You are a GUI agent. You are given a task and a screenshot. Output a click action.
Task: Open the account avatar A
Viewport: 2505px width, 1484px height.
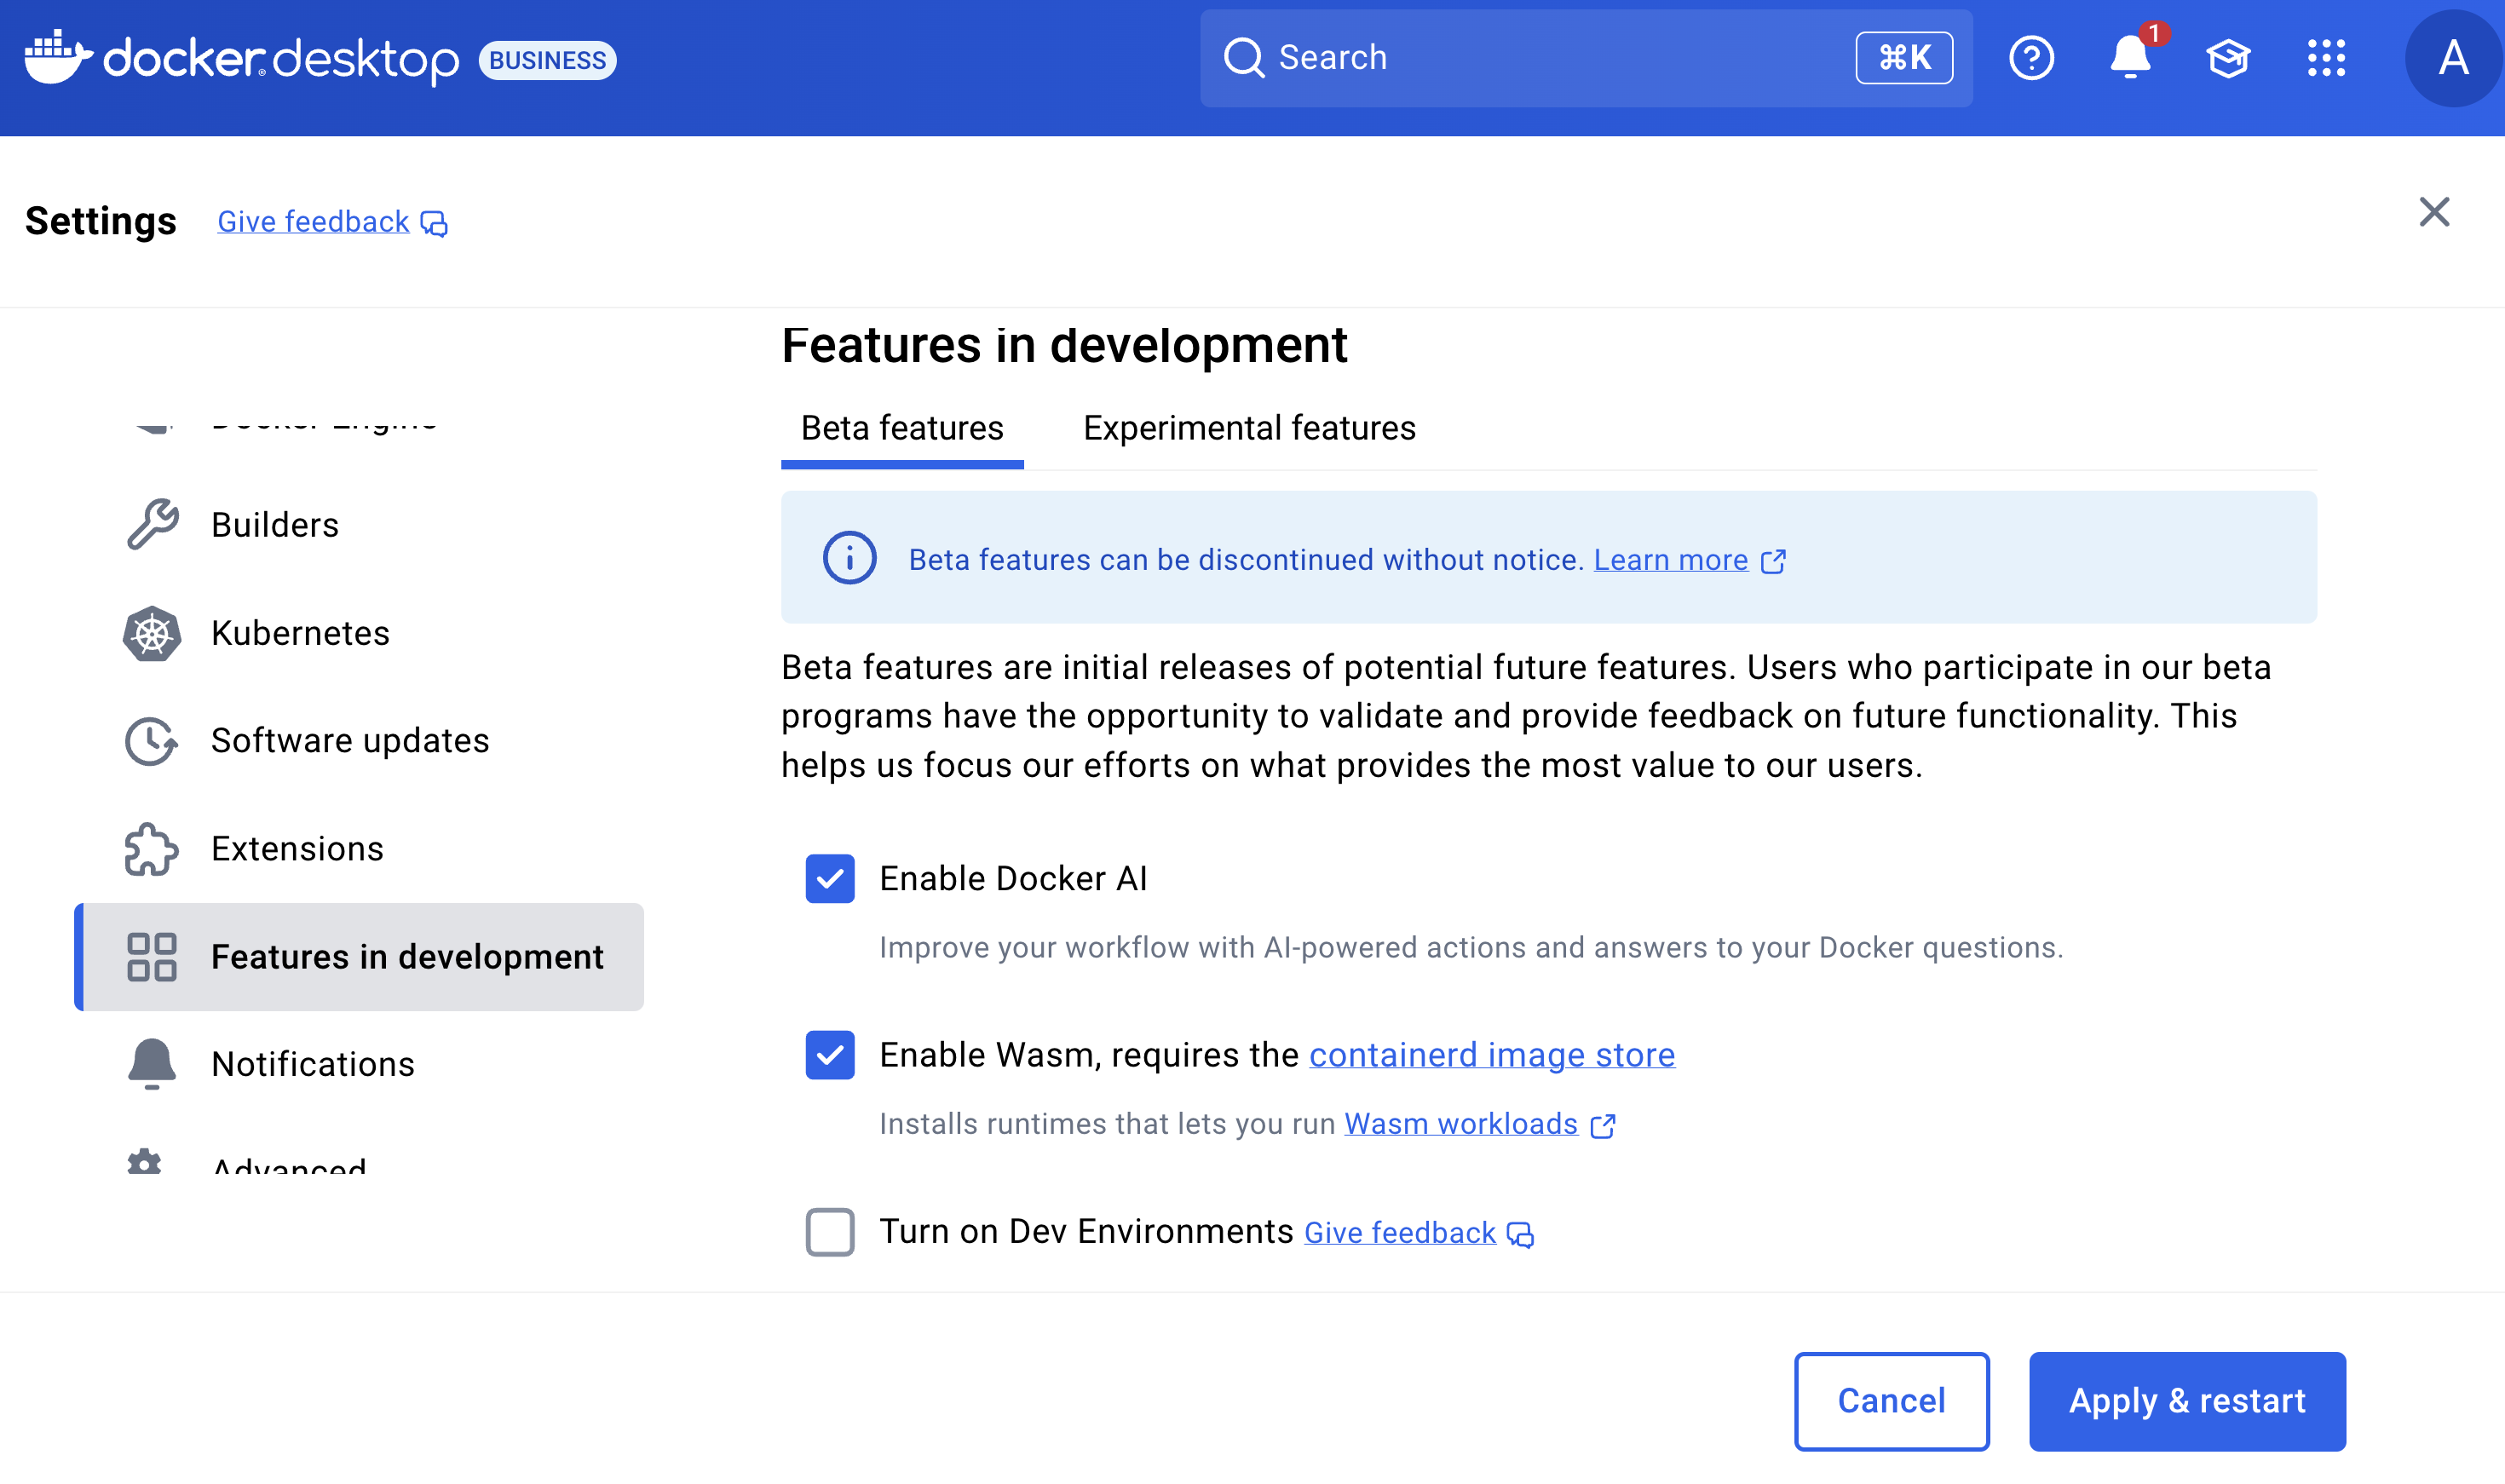2452,58
